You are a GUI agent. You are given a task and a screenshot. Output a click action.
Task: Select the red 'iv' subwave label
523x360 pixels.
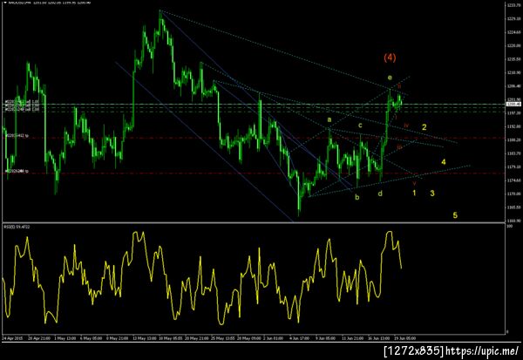406,126
